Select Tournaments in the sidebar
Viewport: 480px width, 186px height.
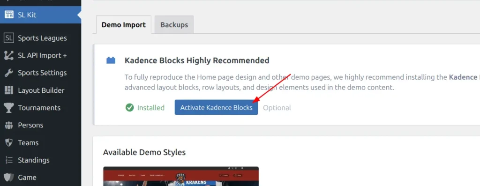click(41, 108)
